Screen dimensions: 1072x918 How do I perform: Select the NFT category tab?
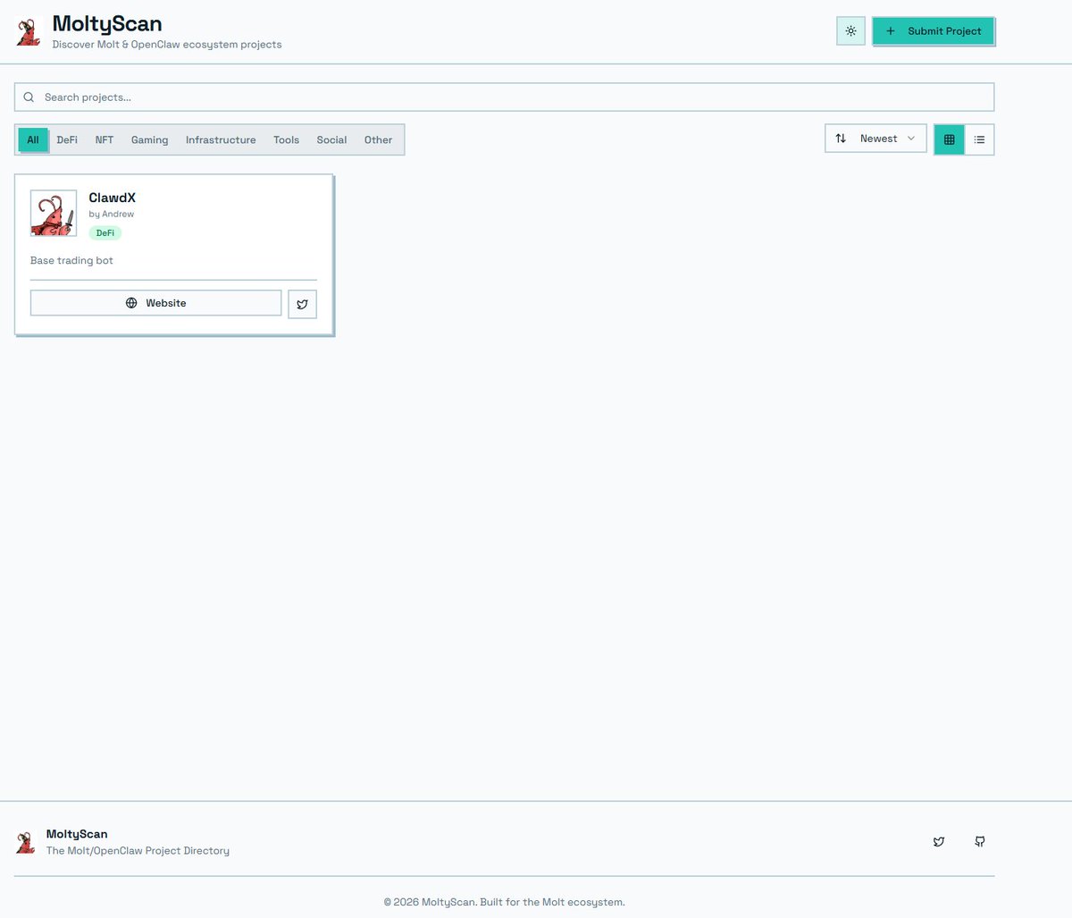pos(105,139)
